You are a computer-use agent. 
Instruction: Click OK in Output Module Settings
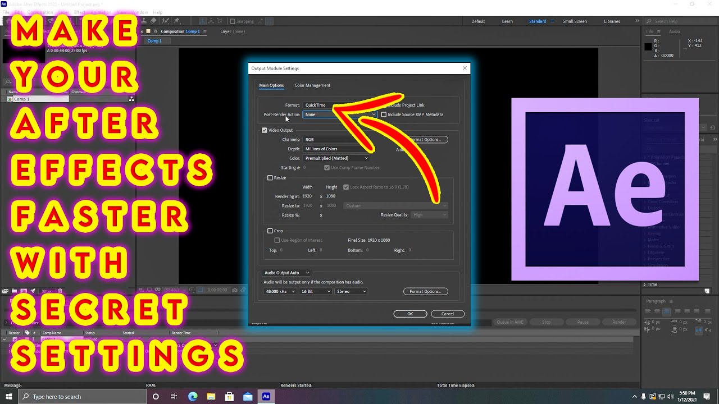click(410, 314)
